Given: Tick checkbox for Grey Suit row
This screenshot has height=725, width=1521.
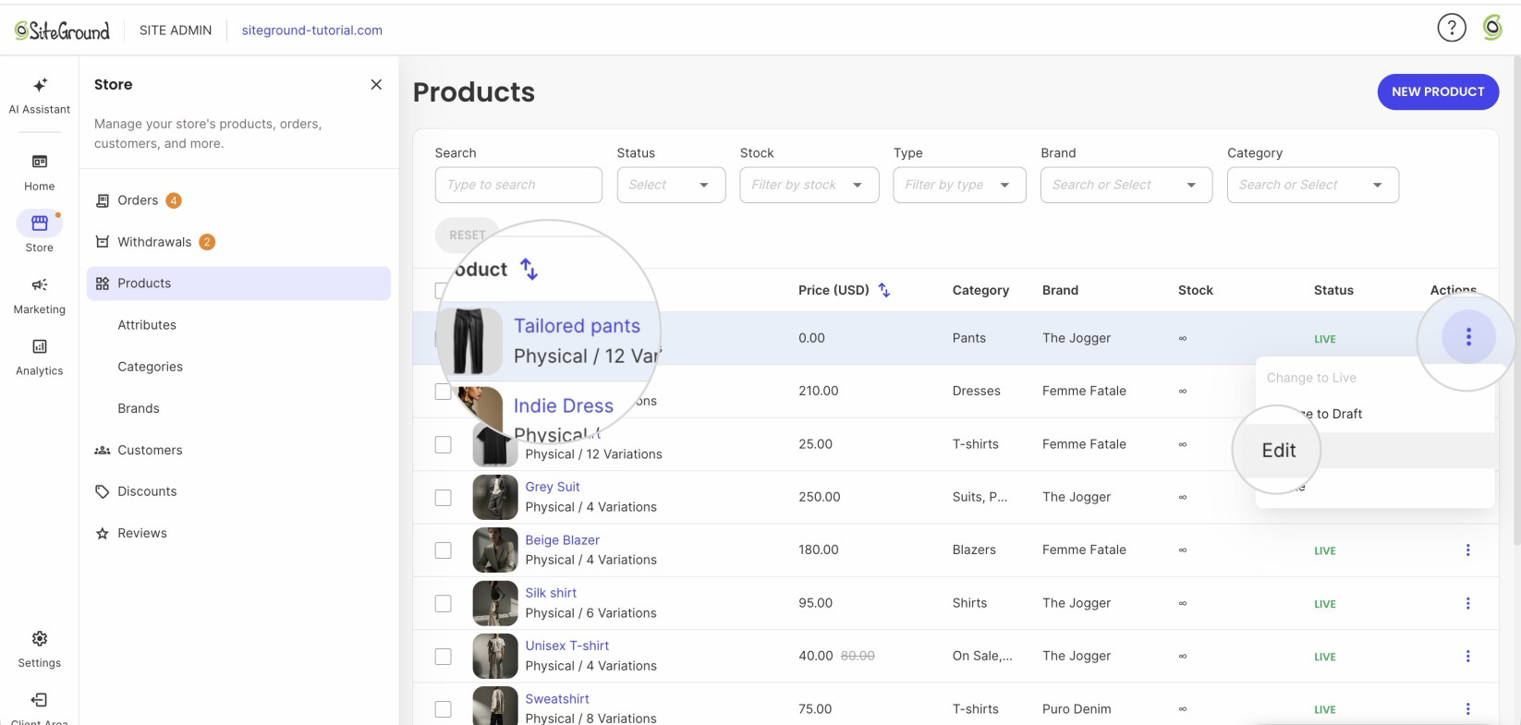Looking at the screenshot, I should click(x=444, y=498).
